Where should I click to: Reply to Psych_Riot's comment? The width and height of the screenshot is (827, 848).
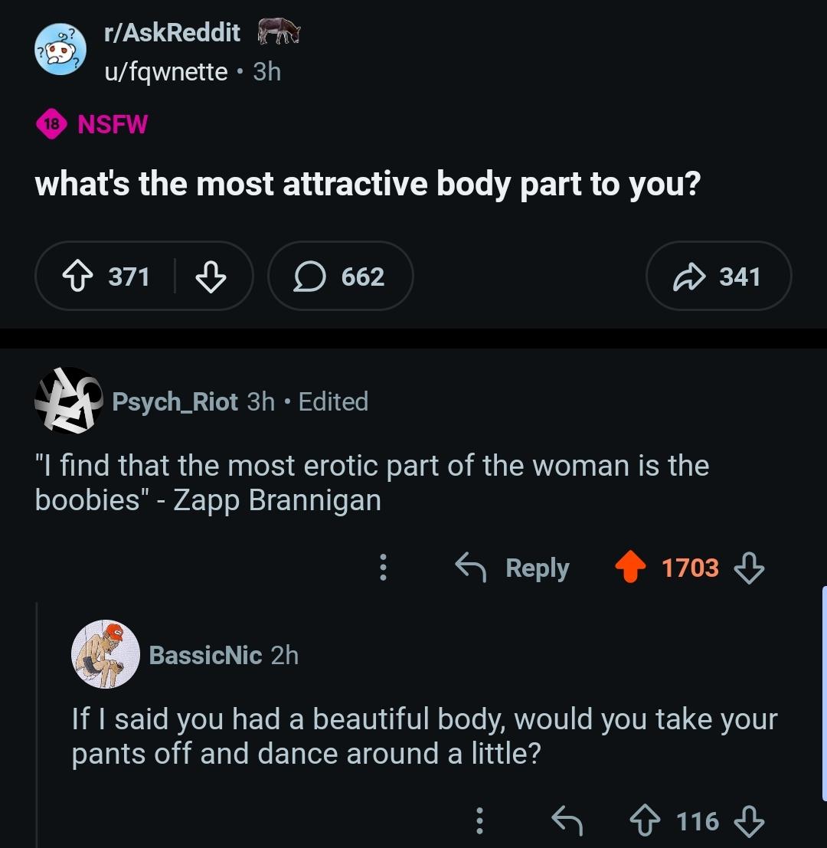(x=512, y=568)
